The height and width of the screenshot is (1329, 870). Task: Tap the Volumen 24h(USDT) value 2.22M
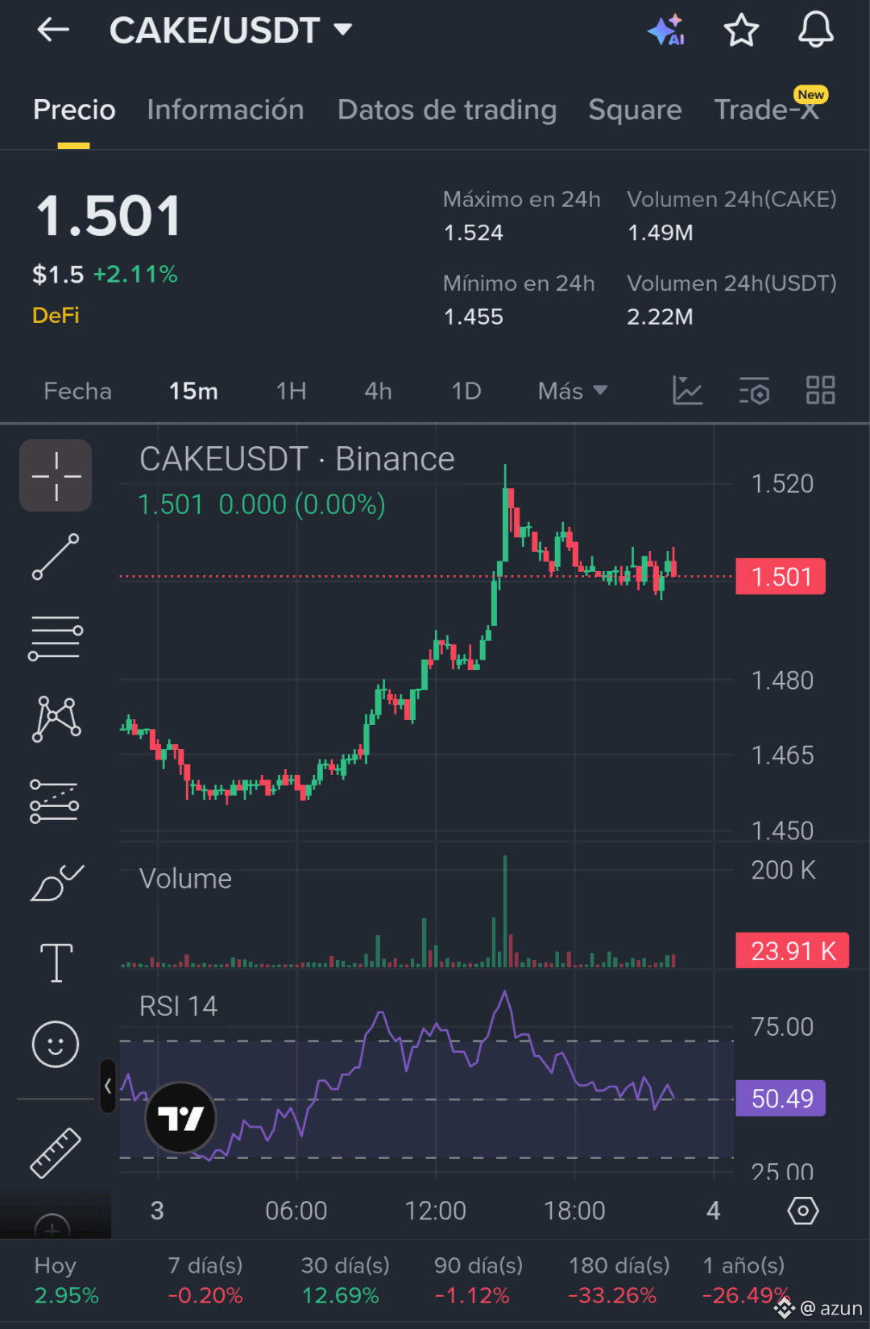(x=661, y=317)
